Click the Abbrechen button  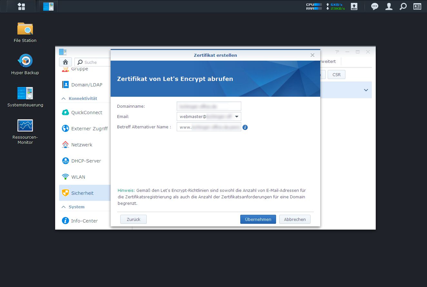pos(295,219)
